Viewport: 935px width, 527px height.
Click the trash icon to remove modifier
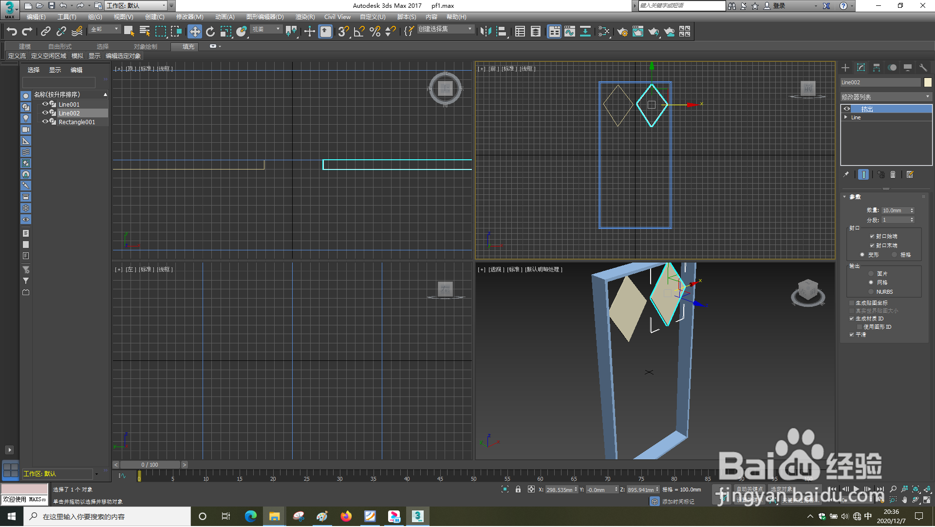[x=893, y=175]
